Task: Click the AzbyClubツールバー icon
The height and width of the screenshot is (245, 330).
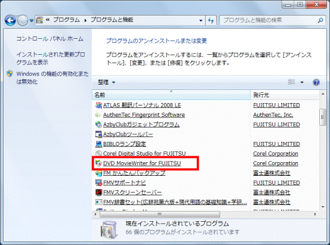Action: coord(98,134)
